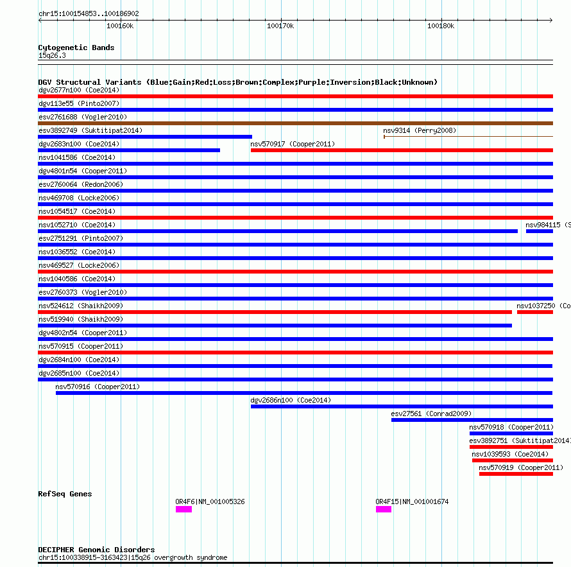This screenshot has width=571, height=567.
Task: Click nsv519940 (Shaikh2009) label
Action: (x=81, y=319)
